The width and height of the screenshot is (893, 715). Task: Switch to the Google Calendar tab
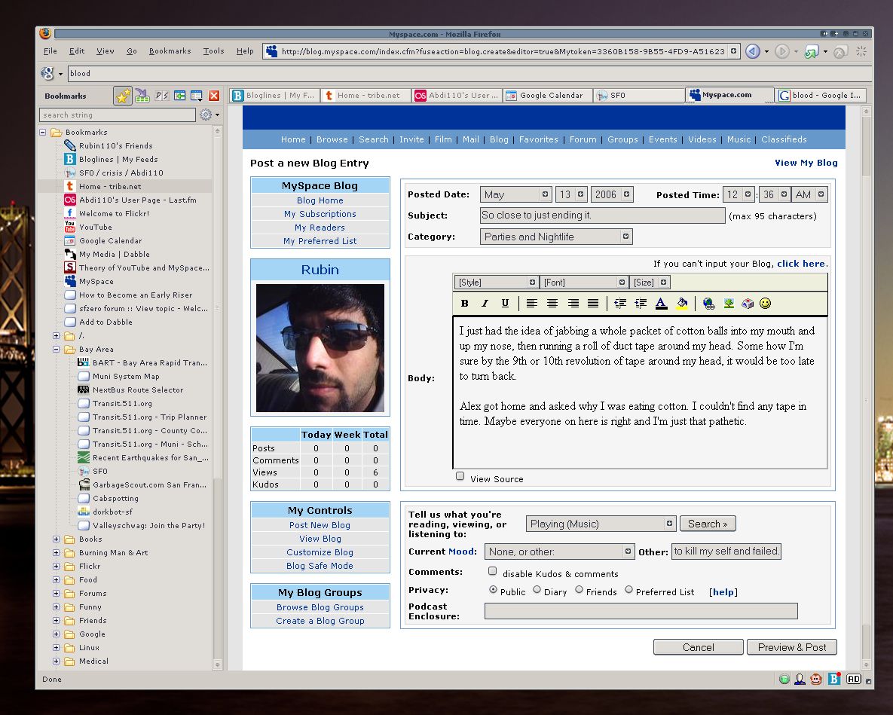coord(546,96)
